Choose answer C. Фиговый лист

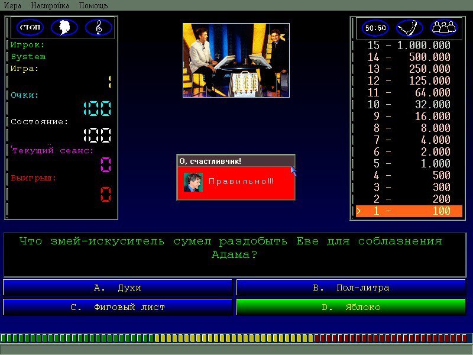point(118,307)
